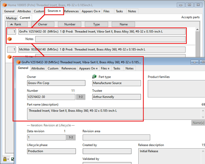This screenshot has height=164, width=205.
Task: Click Created by field
Action: 107,151
